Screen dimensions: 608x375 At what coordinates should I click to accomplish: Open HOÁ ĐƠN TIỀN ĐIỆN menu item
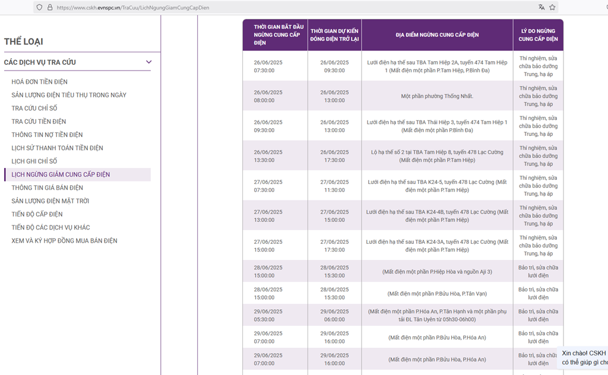[39, 82]
